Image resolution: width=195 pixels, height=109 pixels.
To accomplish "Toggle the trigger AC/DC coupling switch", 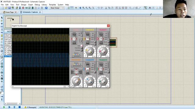I will [82, 34].
